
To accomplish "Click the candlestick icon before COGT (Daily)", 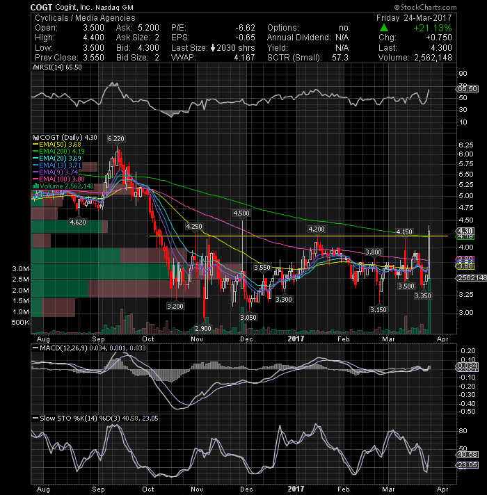I will pos(35,138).
